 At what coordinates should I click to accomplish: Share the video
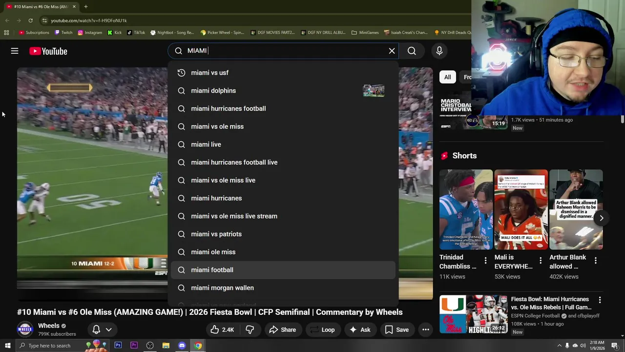click(282, 330)
